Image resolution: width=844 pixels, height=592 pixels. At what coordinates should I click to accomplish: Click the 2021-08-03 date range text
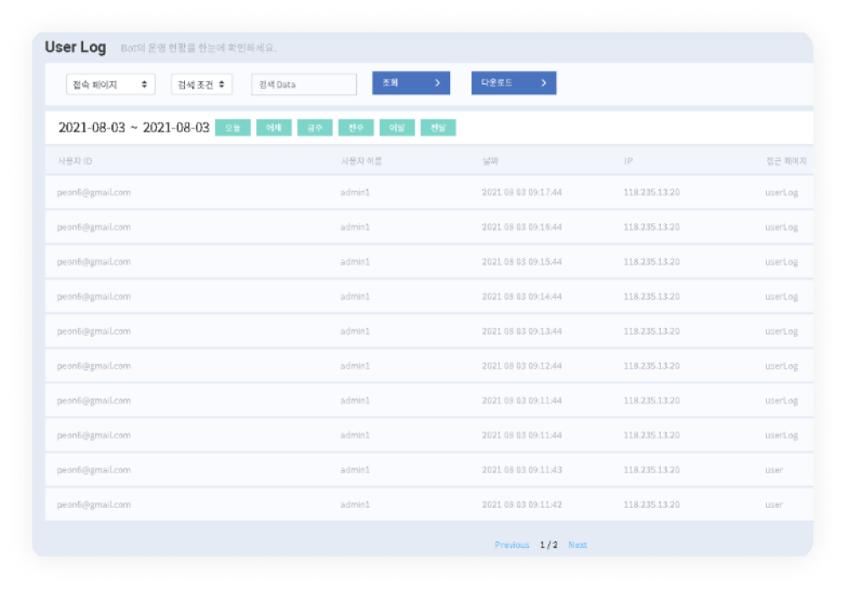tap(133, 127)
